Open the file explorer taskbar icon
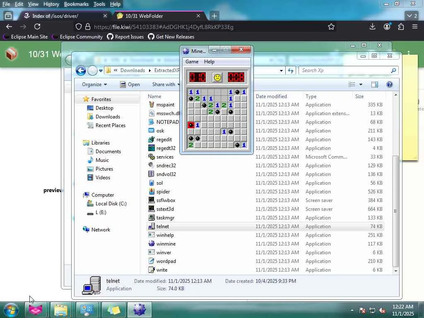 click(61, 310)
